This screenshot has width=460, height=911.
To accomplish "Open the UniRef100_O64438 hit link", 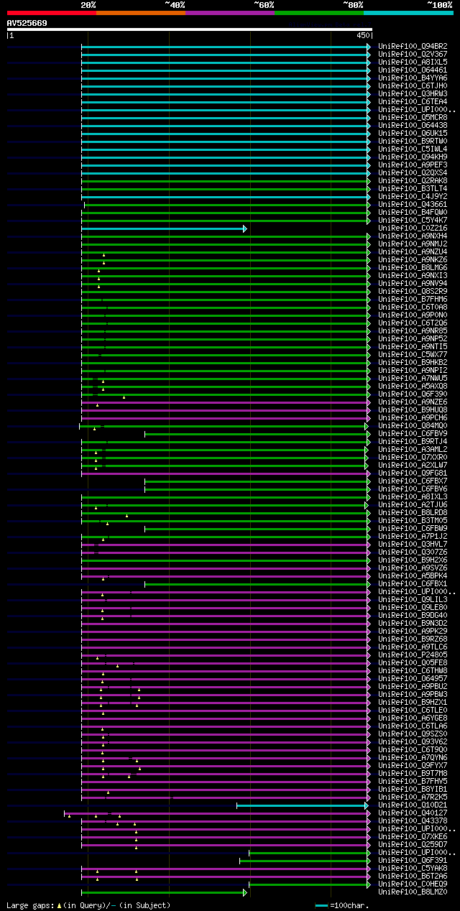I will click(x=413, y=125).
